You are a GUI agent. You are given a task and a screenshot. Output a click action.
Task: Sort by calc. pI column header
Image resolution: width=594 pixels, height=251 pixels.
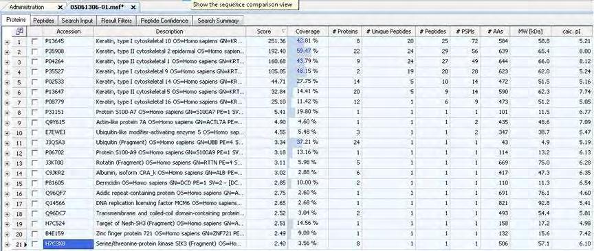[572, 32]
